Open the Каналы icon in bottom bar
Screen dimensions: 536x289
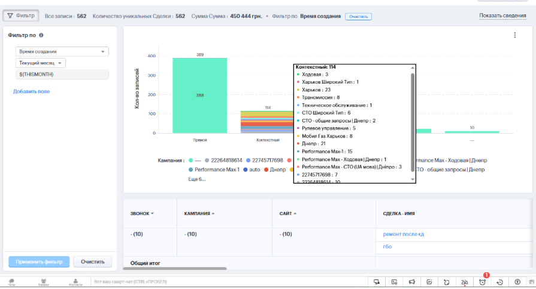click(x=44, y=282)
